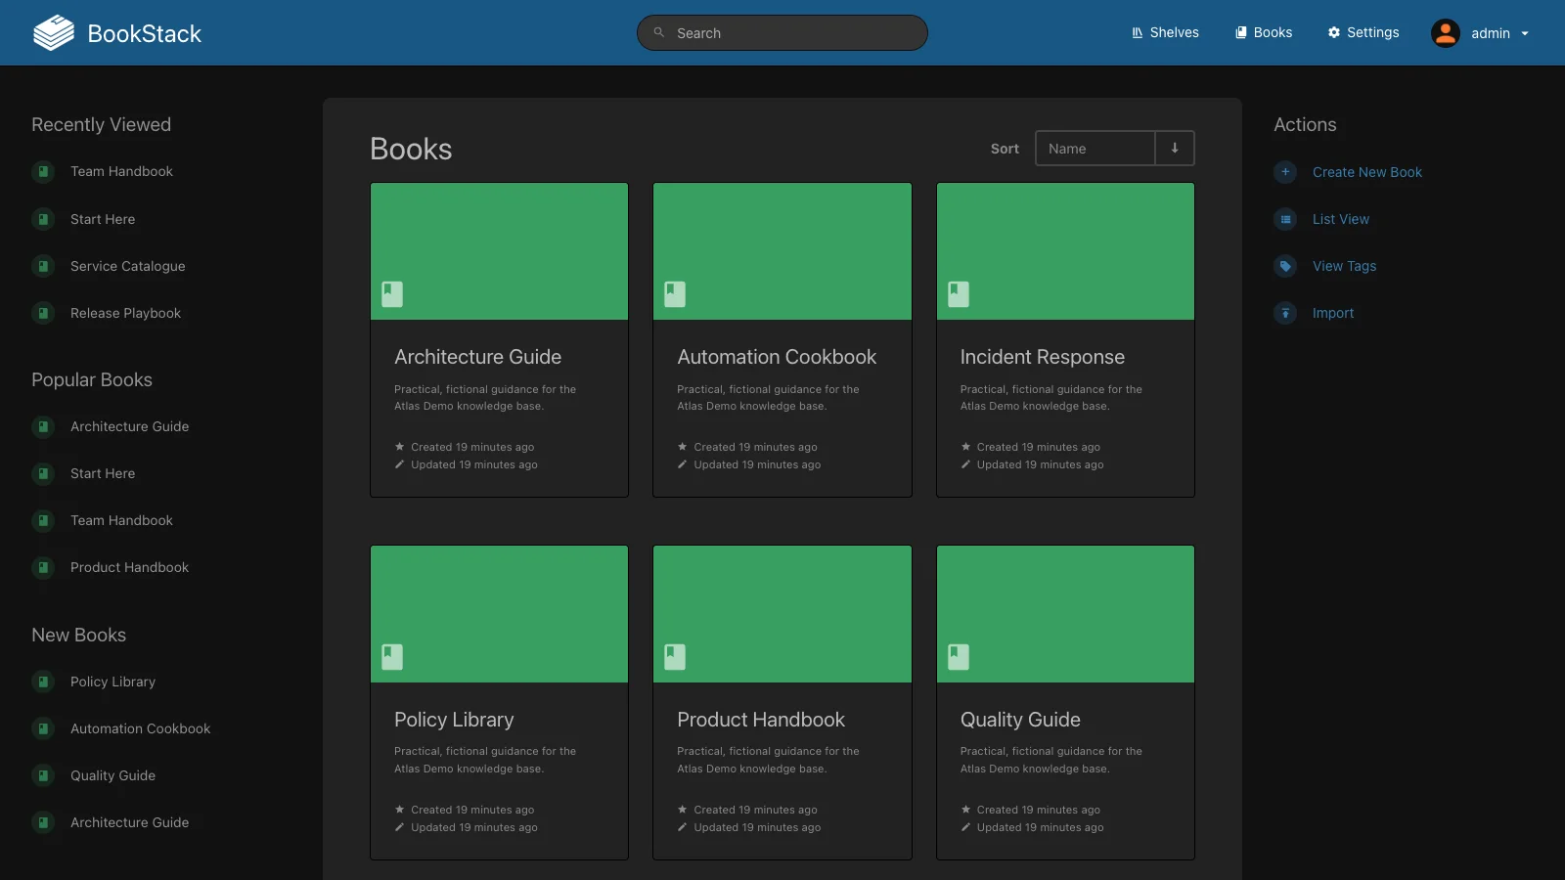
Task: Click book icon beside Team Handbook in Recently Viewed
Action: [43, 172]
